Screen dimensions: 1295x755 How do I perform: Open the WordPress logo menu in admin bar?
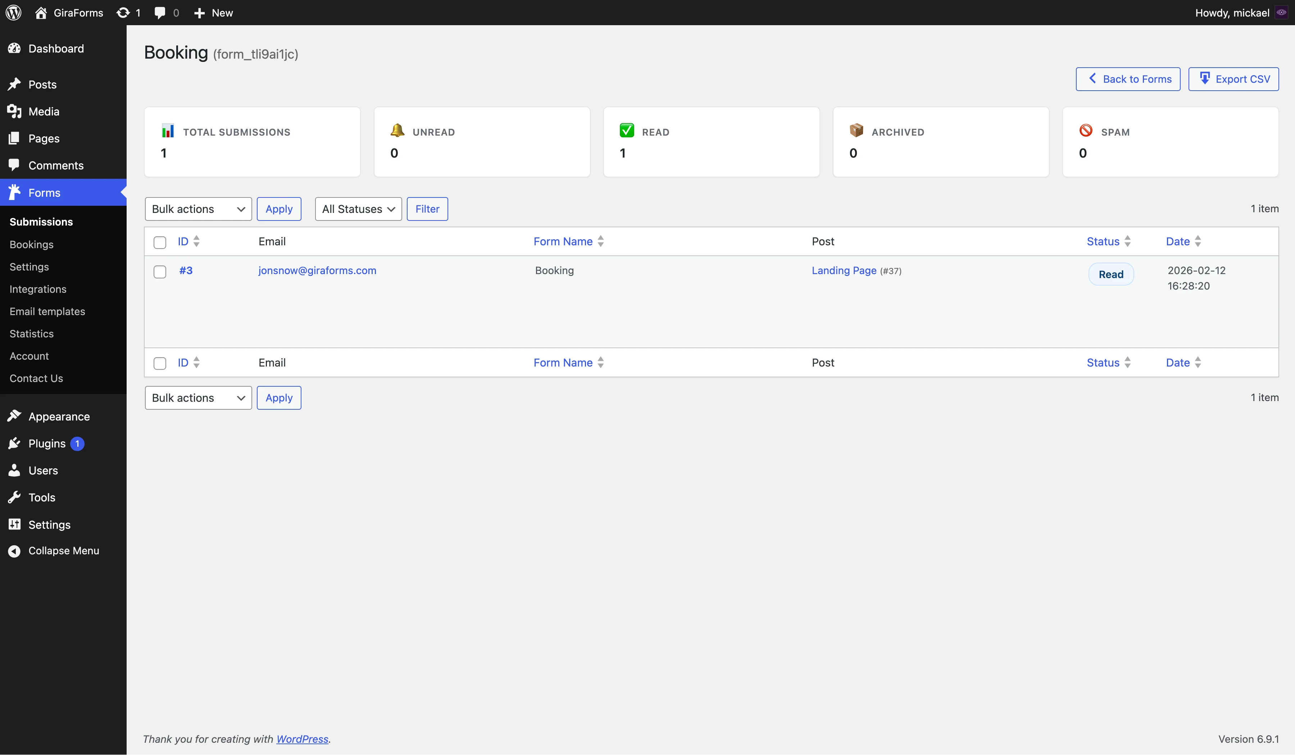[13, 12]
